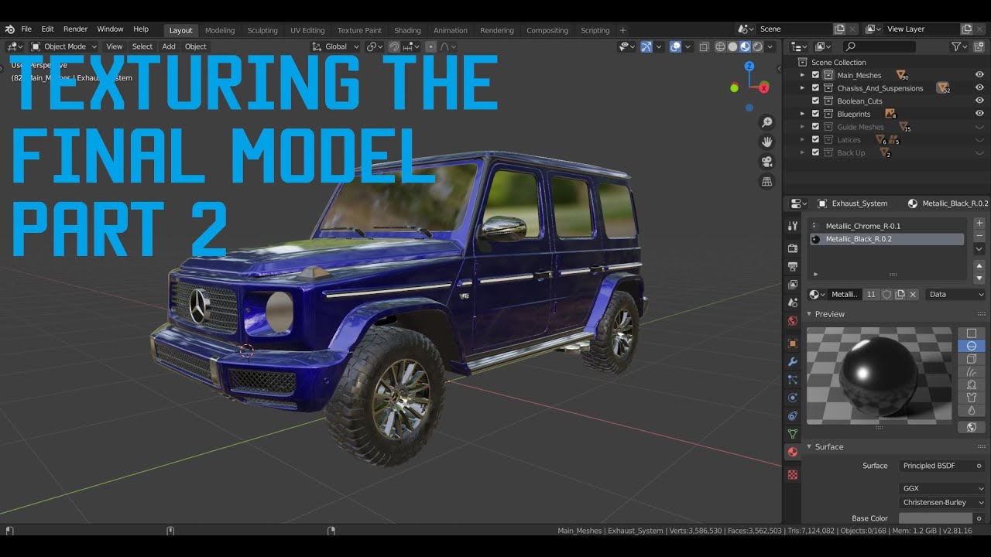Viewport: 991px width, 557px height.
Task: Toggle X-ray display in the viewport header
Action: click(704, 46)
